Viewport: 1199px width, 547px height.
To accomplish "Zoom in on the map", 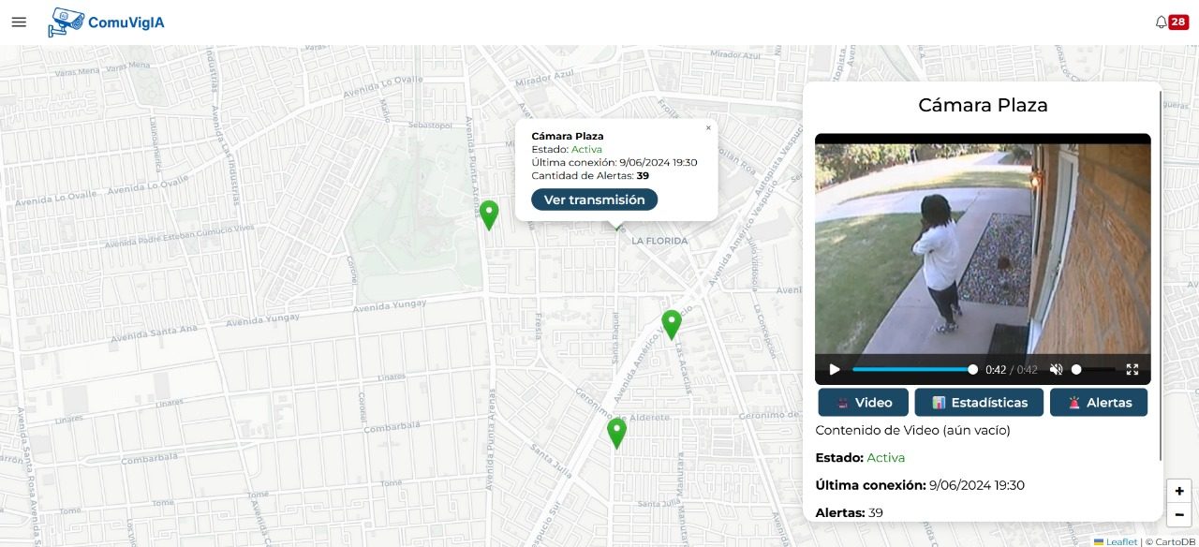I will tap(1178, 491).
